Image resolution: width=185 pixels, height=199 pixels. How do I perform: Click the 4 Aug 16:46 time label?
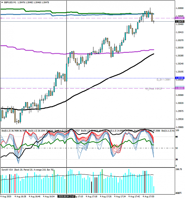[x=35, y=196]
